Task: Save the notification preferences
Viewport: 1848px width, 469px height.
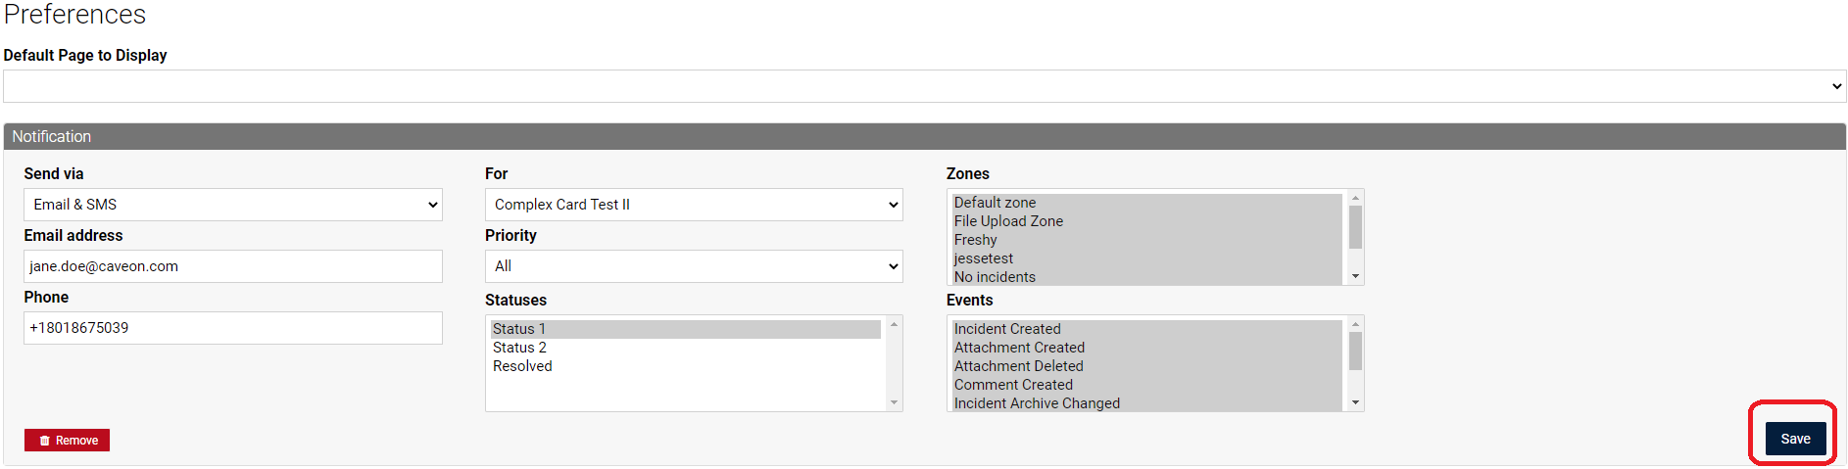Action: pos(1795,439)
